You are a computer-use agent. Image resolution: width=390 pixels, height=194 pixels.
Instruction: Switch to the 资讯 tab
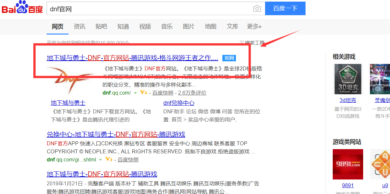80,26
